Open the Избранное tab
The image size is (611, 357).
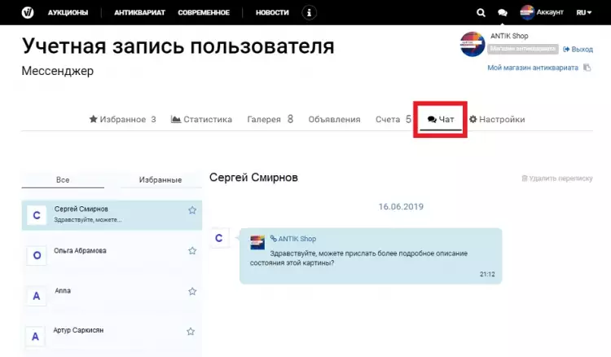tap(123, 119)
